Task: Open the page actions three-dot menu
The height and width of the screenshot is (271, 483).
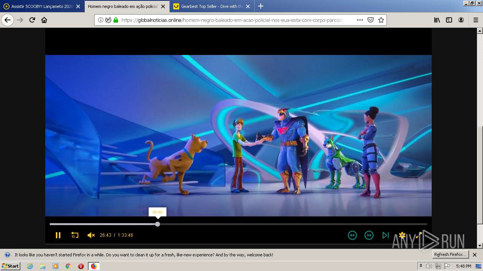Action: (360, 20)
